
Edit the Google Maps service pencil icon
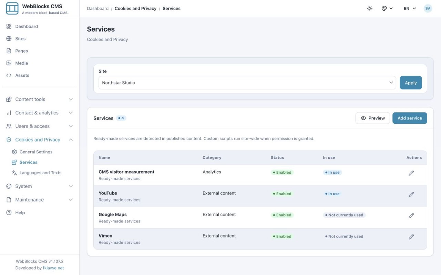[x=411, y=216]
